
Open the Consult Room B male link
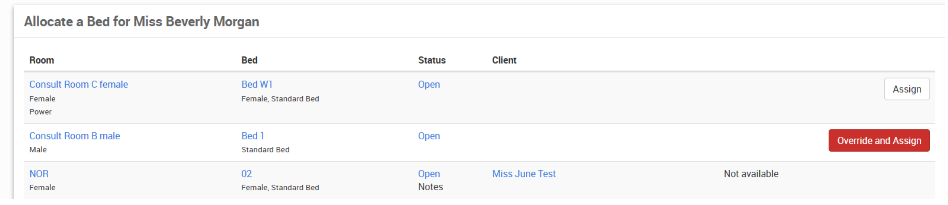pos(75,136)
